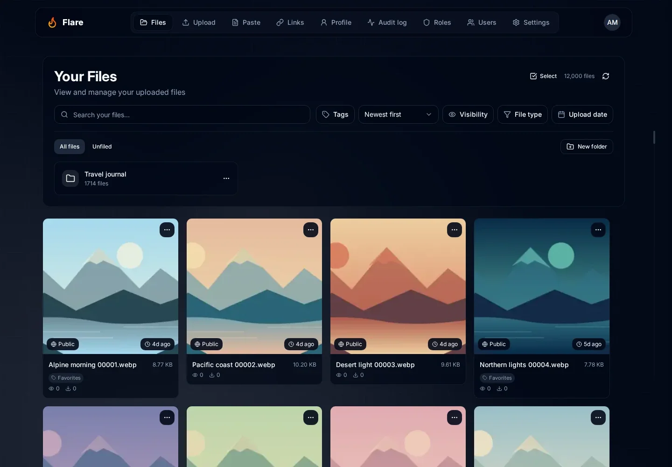Screen dimensions: 672x467
Task: Open the Alpine morning 00001.webp thumbnail
Action: pyautogui.click(x=111, y=286)
